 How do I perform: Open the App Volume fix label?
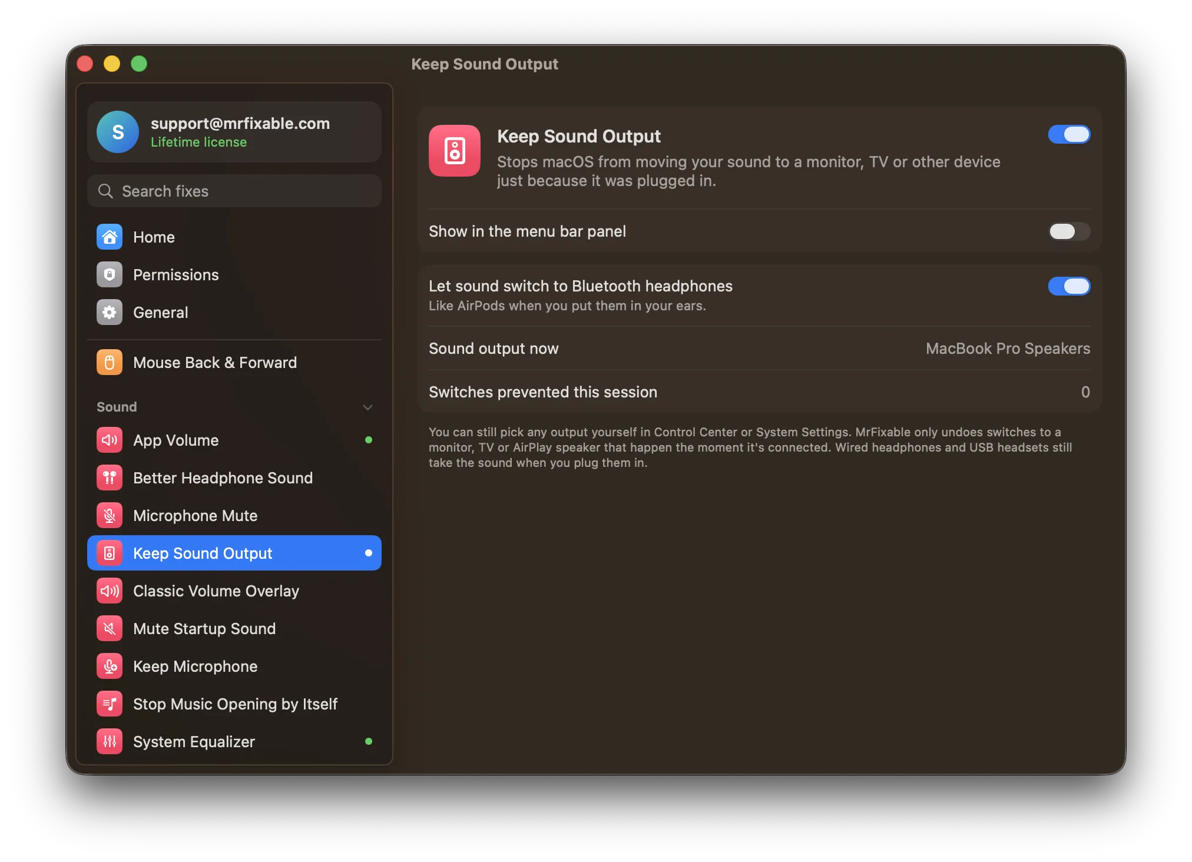(x=176, y=440)
